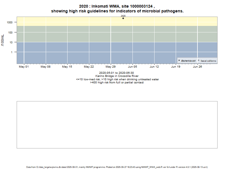Click the blue low-risk band below 10

(71, 54)
